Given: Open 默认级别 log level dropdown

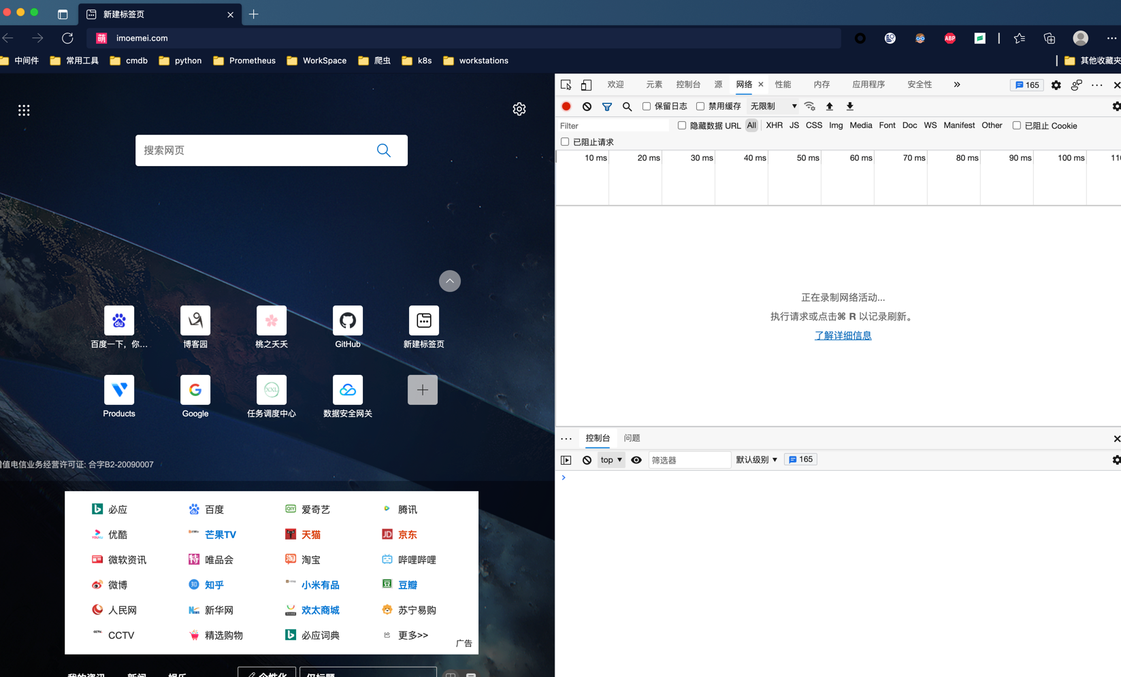Looking at the screenshot, I should 757,460.
